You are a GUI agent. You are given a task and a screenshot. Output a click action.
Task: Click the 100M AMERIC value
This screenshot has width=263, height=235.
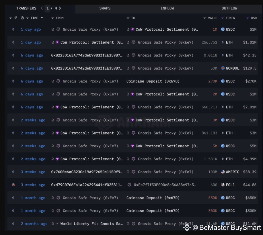click(213, 172)
